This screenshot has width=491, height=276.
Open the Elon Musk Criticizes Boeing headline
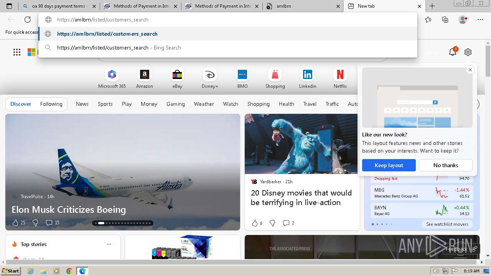[x=69, y=210]
